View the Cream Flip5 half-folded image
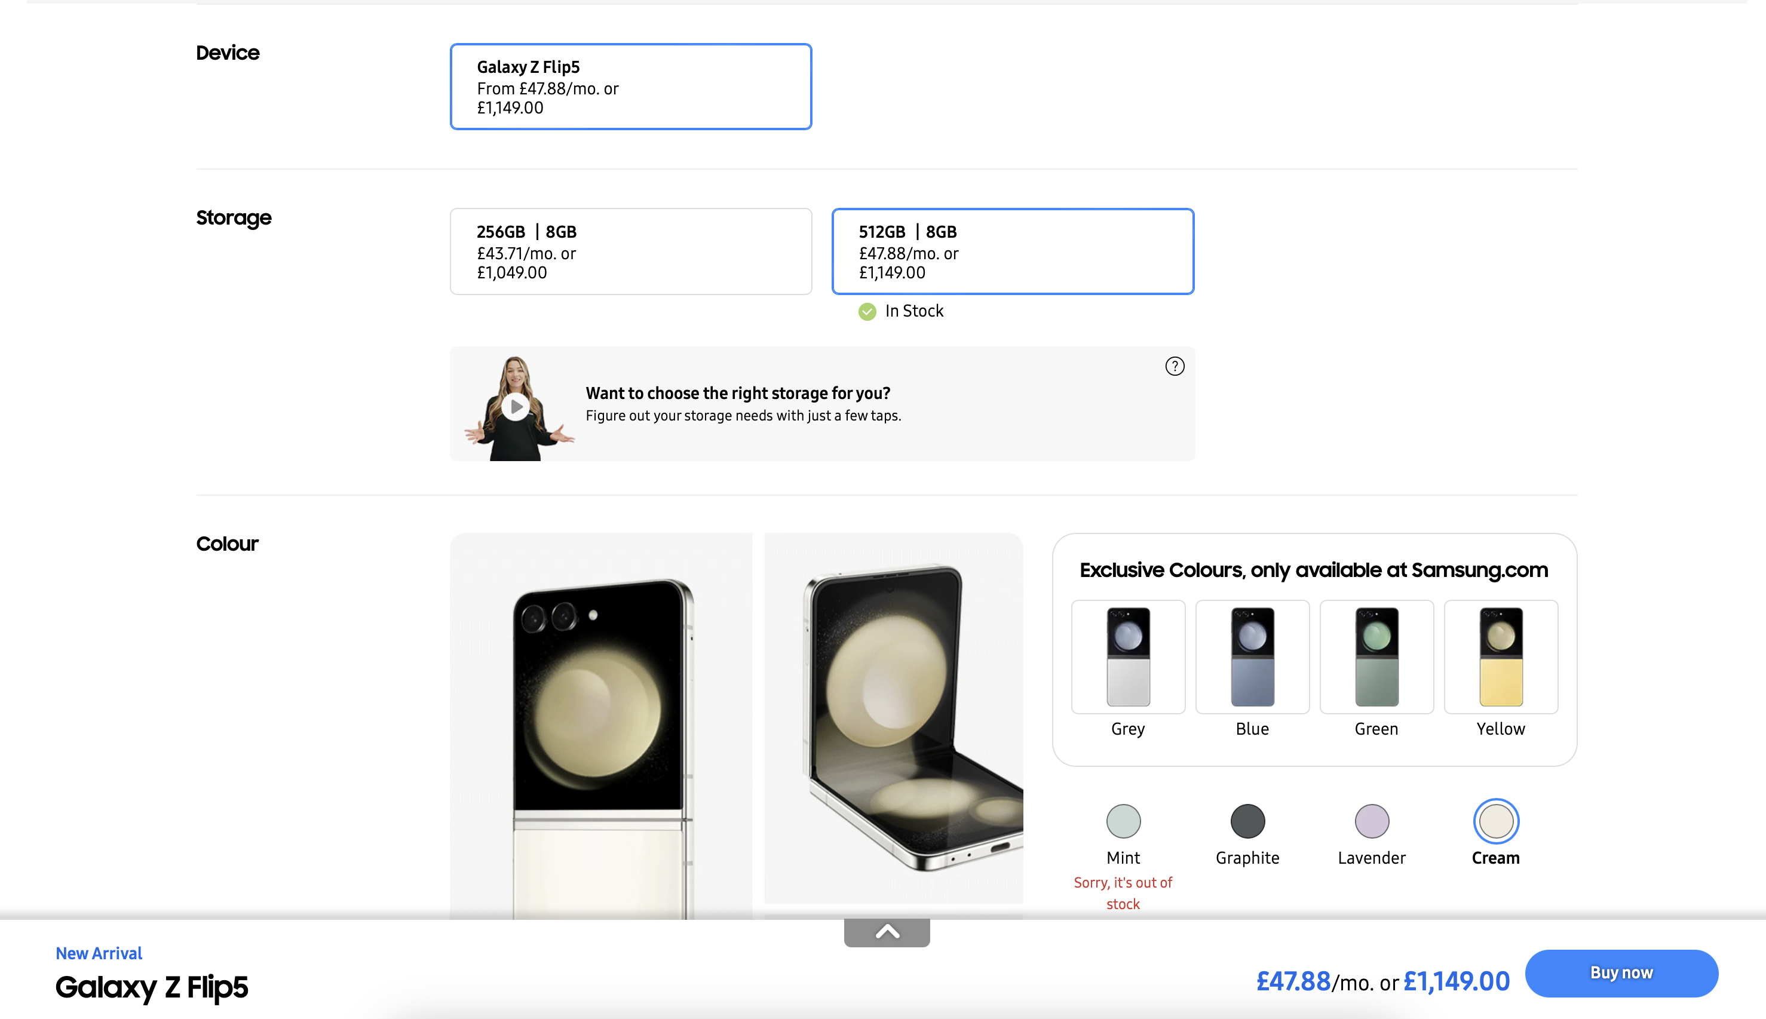The height and width of the screenshot is (1019, 1766). tap(894, 718)
